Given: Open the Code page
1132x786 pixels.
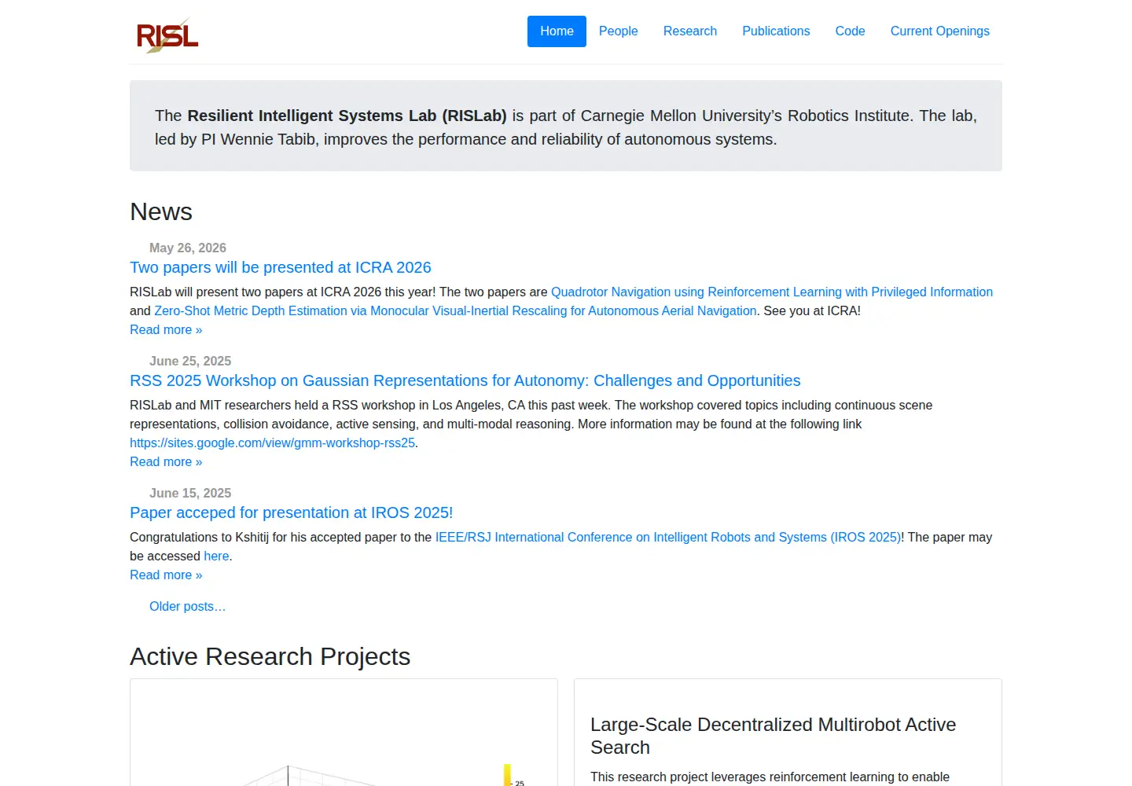Looking at the screenshot, I should 850,31.
